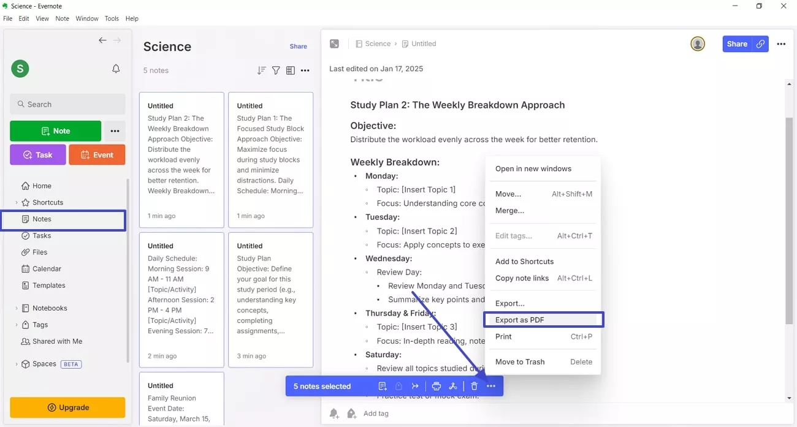The image size is (797, 427).
Task: Create a new Task
Action: click(37, 154)
